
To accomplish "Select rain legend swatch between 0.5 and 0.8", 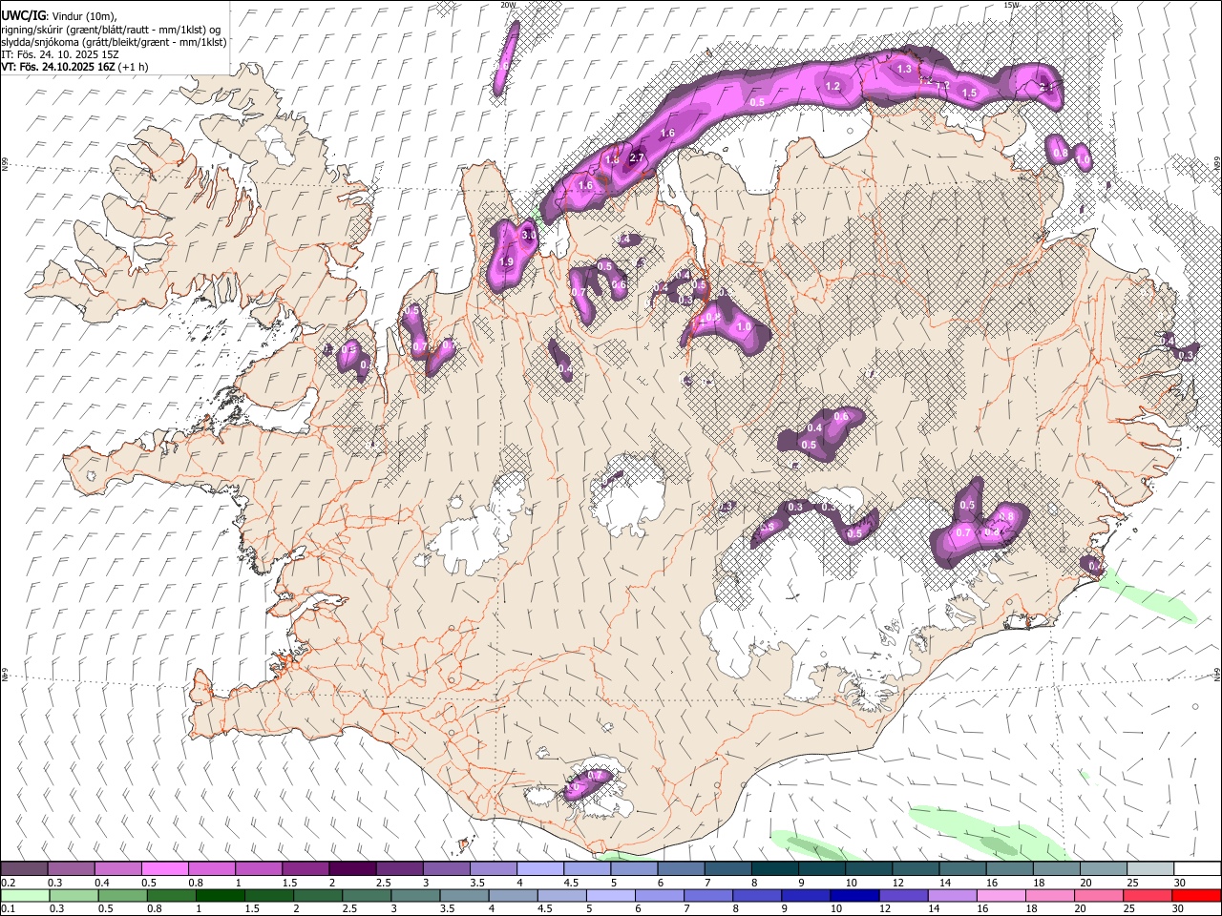I will 122,895.
